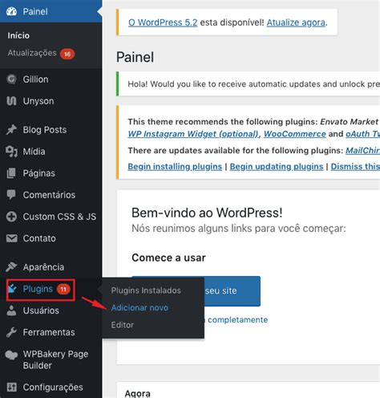Viewport: 380px width, 398px height.
Task: Click the Páginas pages icon
Action: pyautogui.click(x=11, y=173)
